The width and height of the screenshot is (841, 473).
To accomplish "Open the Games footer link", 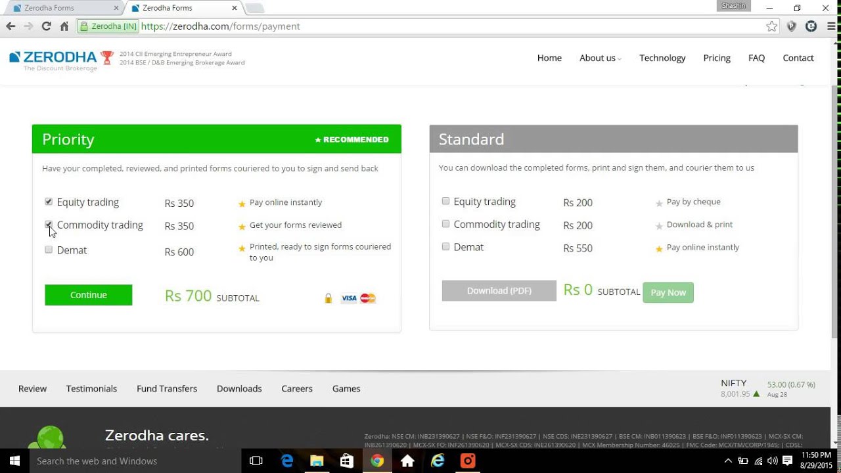I will (x=346, y=388).
